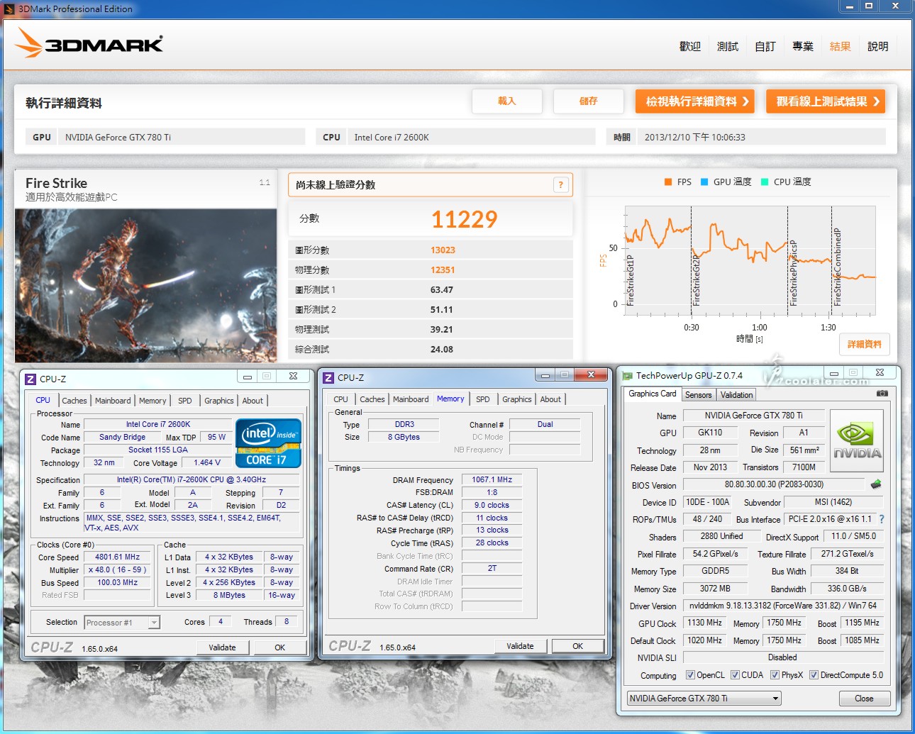Click the 3DMark logo in the header
Viewport: 915px width, 734px height.
point(89,43)
